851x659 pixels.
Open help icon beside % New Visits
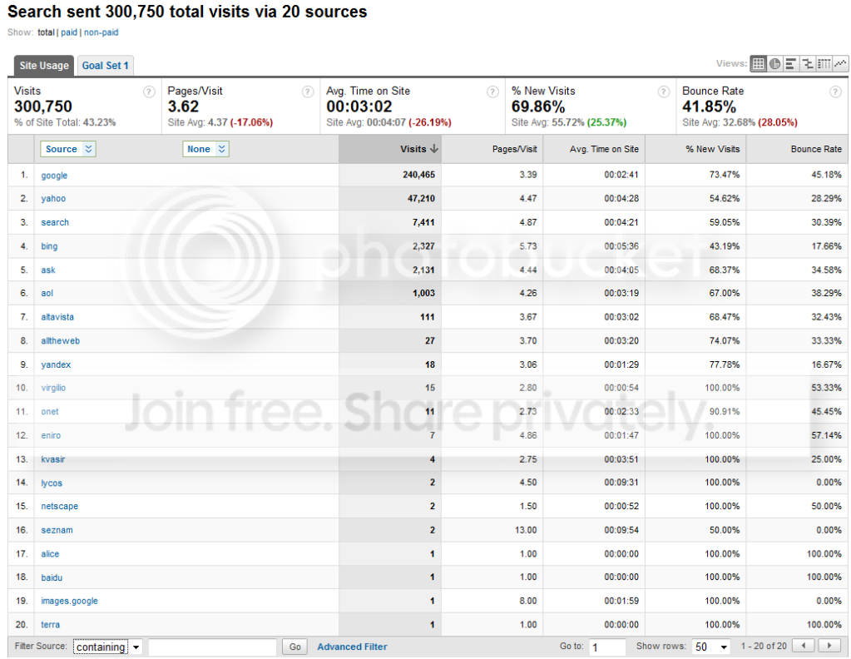point(664,92)
